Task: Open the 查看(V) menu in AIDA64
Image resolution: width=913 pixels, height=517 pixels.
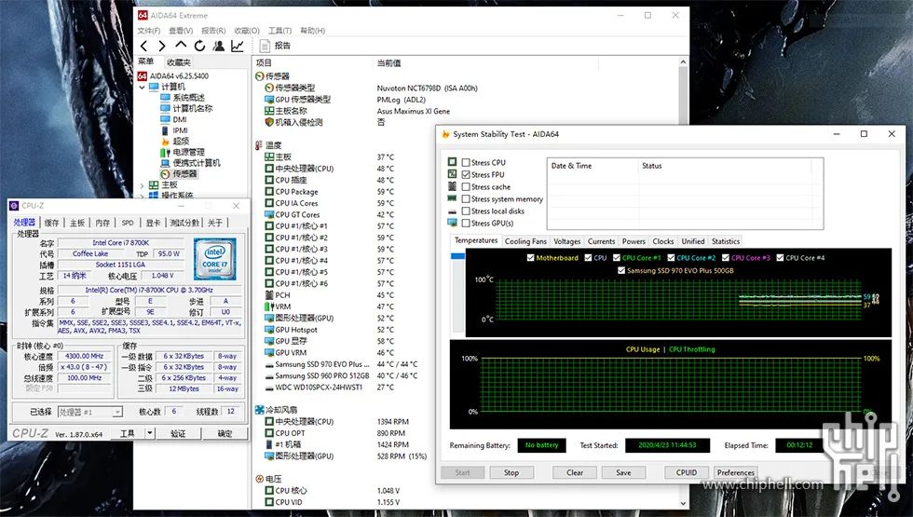Action: [181, 30]
